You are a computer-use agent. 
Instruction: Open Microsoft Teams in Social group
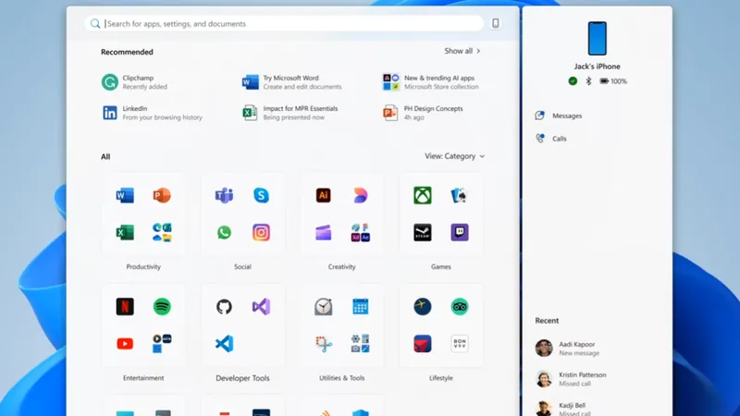pos(224,195)
